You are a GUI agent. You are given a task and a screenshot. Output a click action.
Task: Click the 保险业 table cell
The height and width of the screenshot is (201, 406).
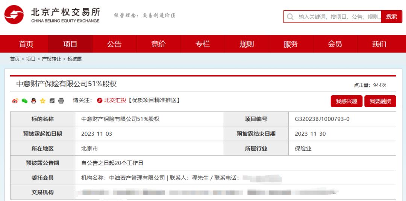pos(342,148)
